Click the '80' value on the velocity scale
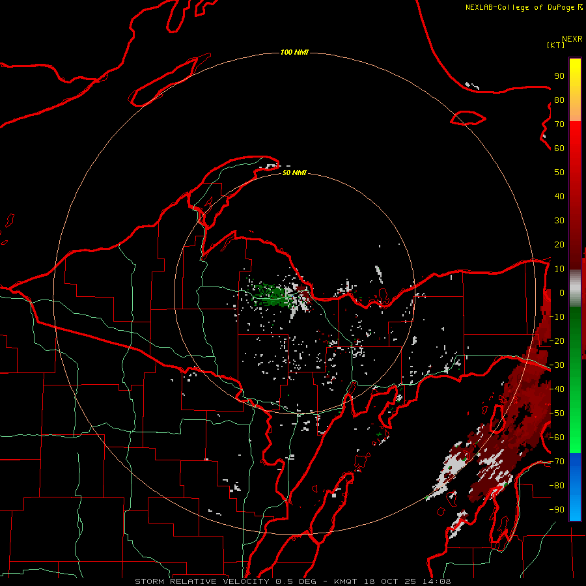Image resolution: width=586 pixels, height=586 pixels. [x=559, y=100]
